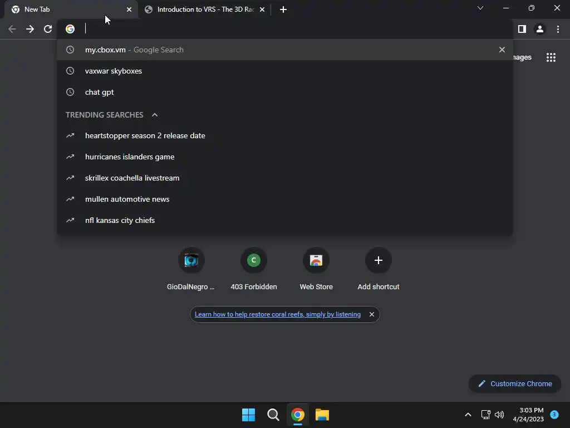This screenshot has width=570, height=428.
Task: Click the clock icon beside vaxwar skyboxes
Action: tap(70, 71)
